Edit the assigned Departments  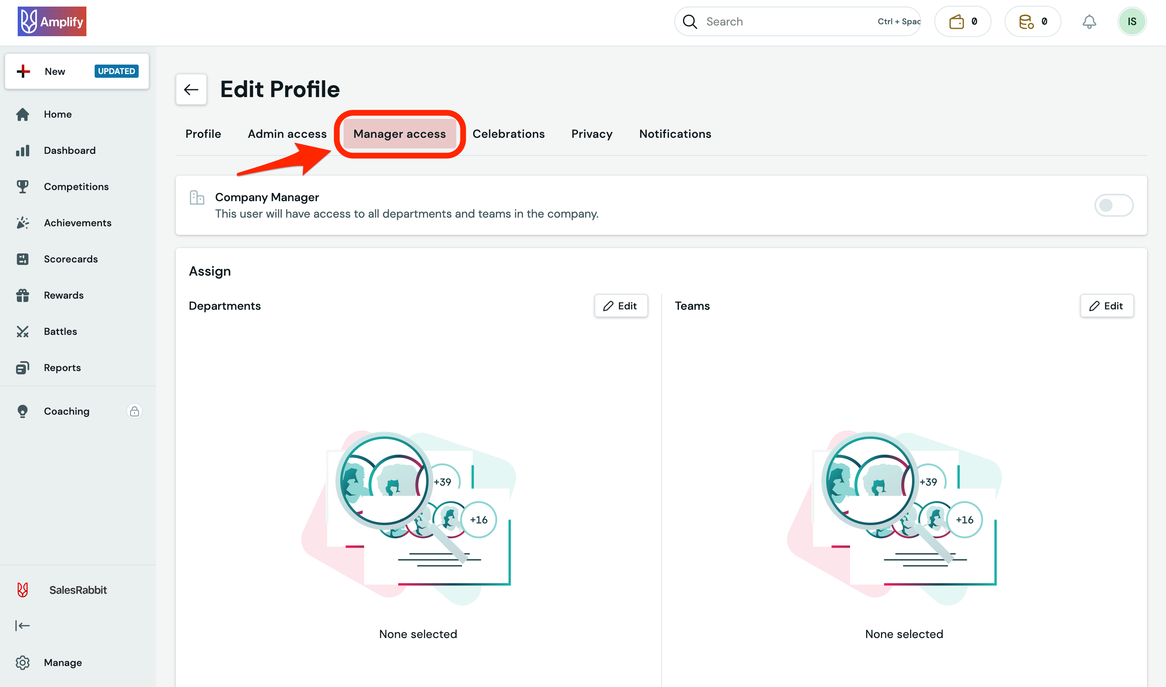coord(620,306)
